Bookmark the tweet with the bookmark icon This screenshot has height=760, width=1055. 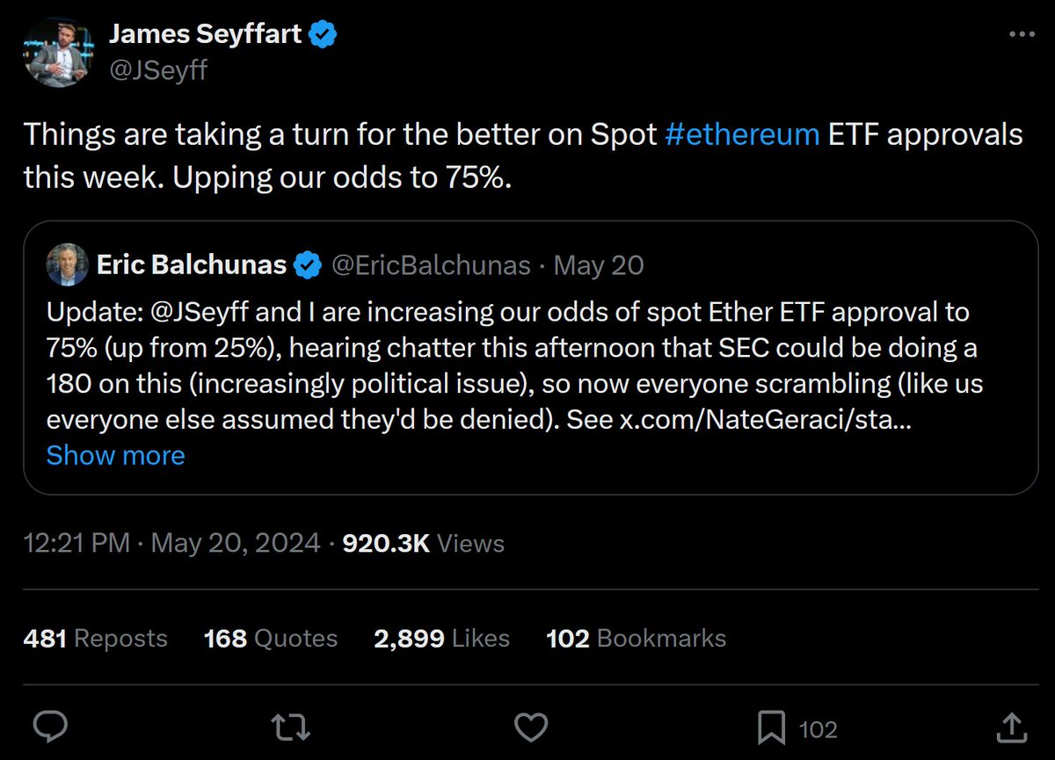point(770,727)
